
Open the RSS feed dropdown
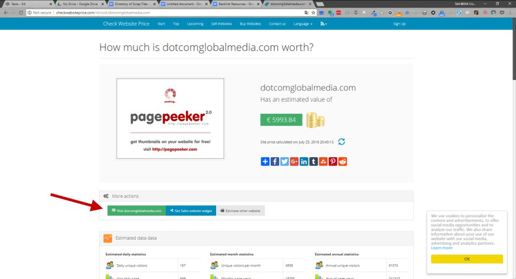coord(323,24)
